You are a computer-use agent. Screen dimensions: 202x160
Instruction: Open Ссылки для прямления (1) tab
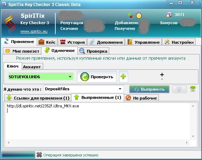point(38,98)
